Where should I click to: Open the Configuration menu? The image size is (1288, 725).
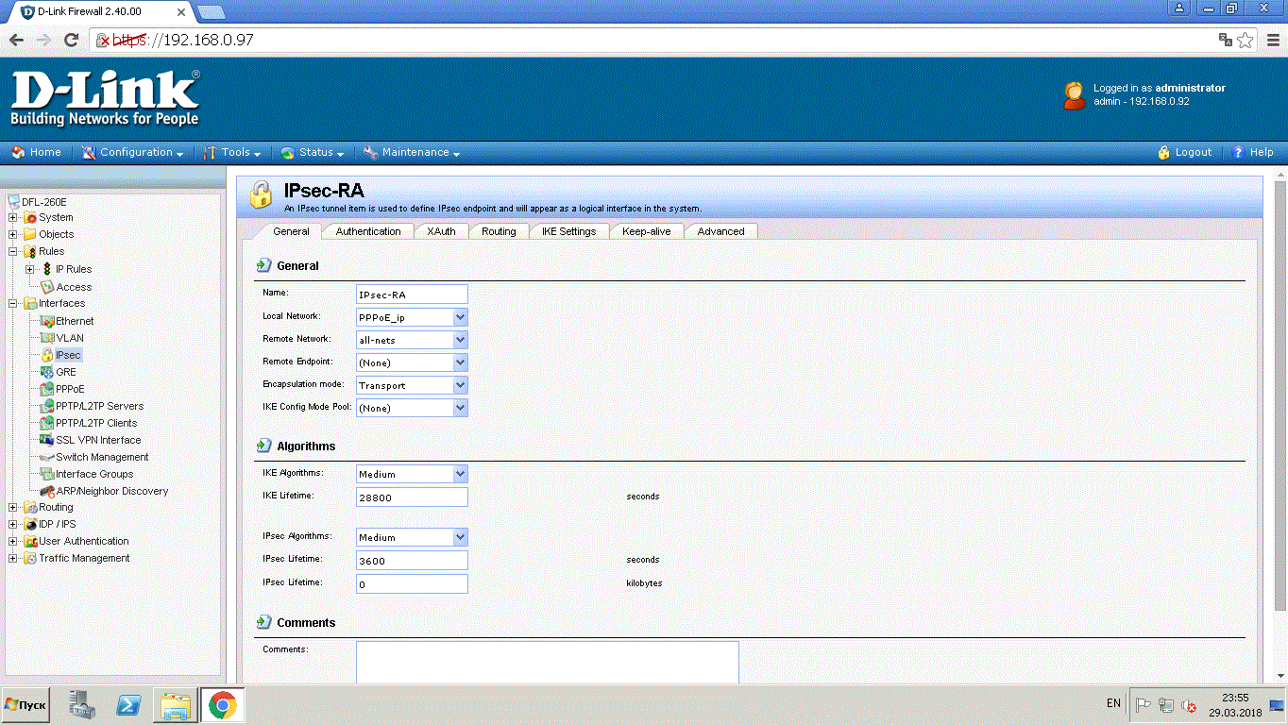click(x=136, y=152)
